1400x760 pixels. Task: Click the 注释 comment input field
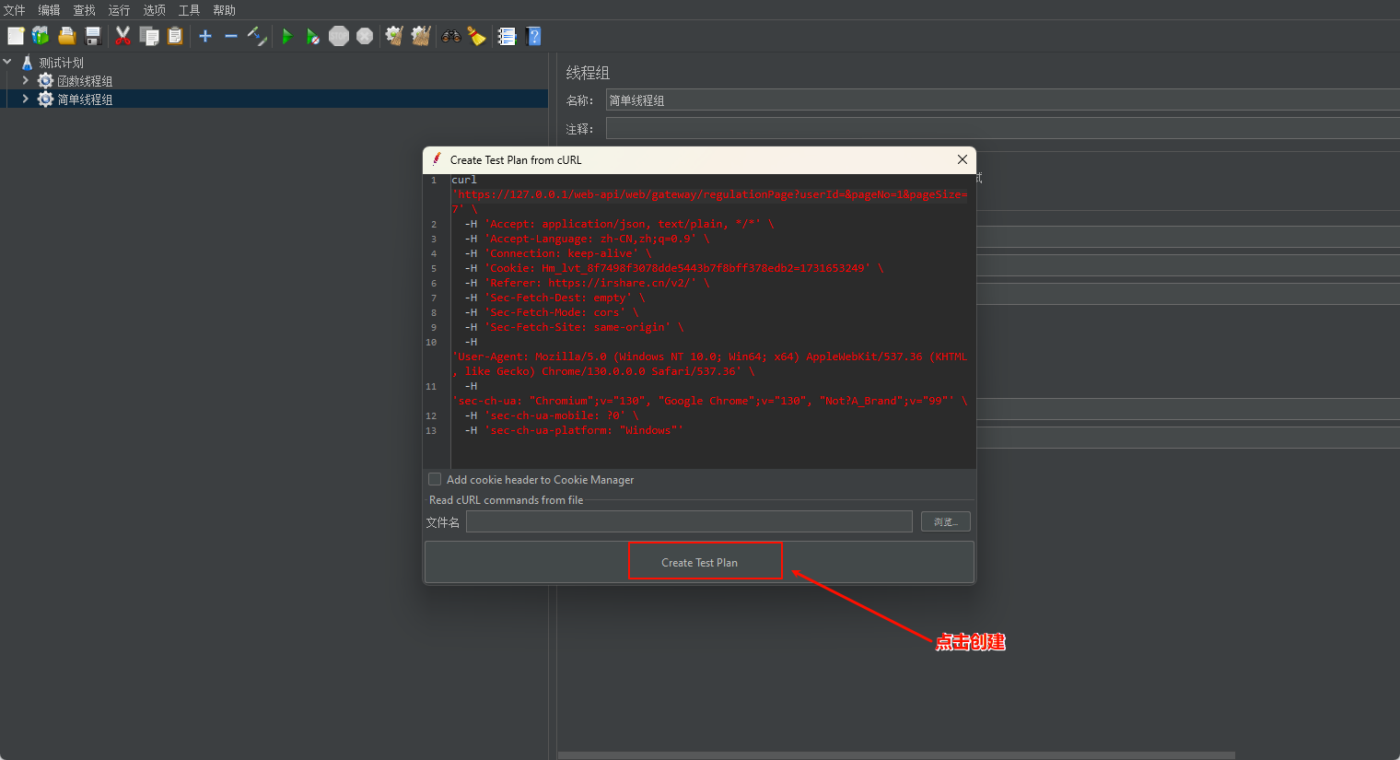pyautogui.click(x=1003, y=129)
